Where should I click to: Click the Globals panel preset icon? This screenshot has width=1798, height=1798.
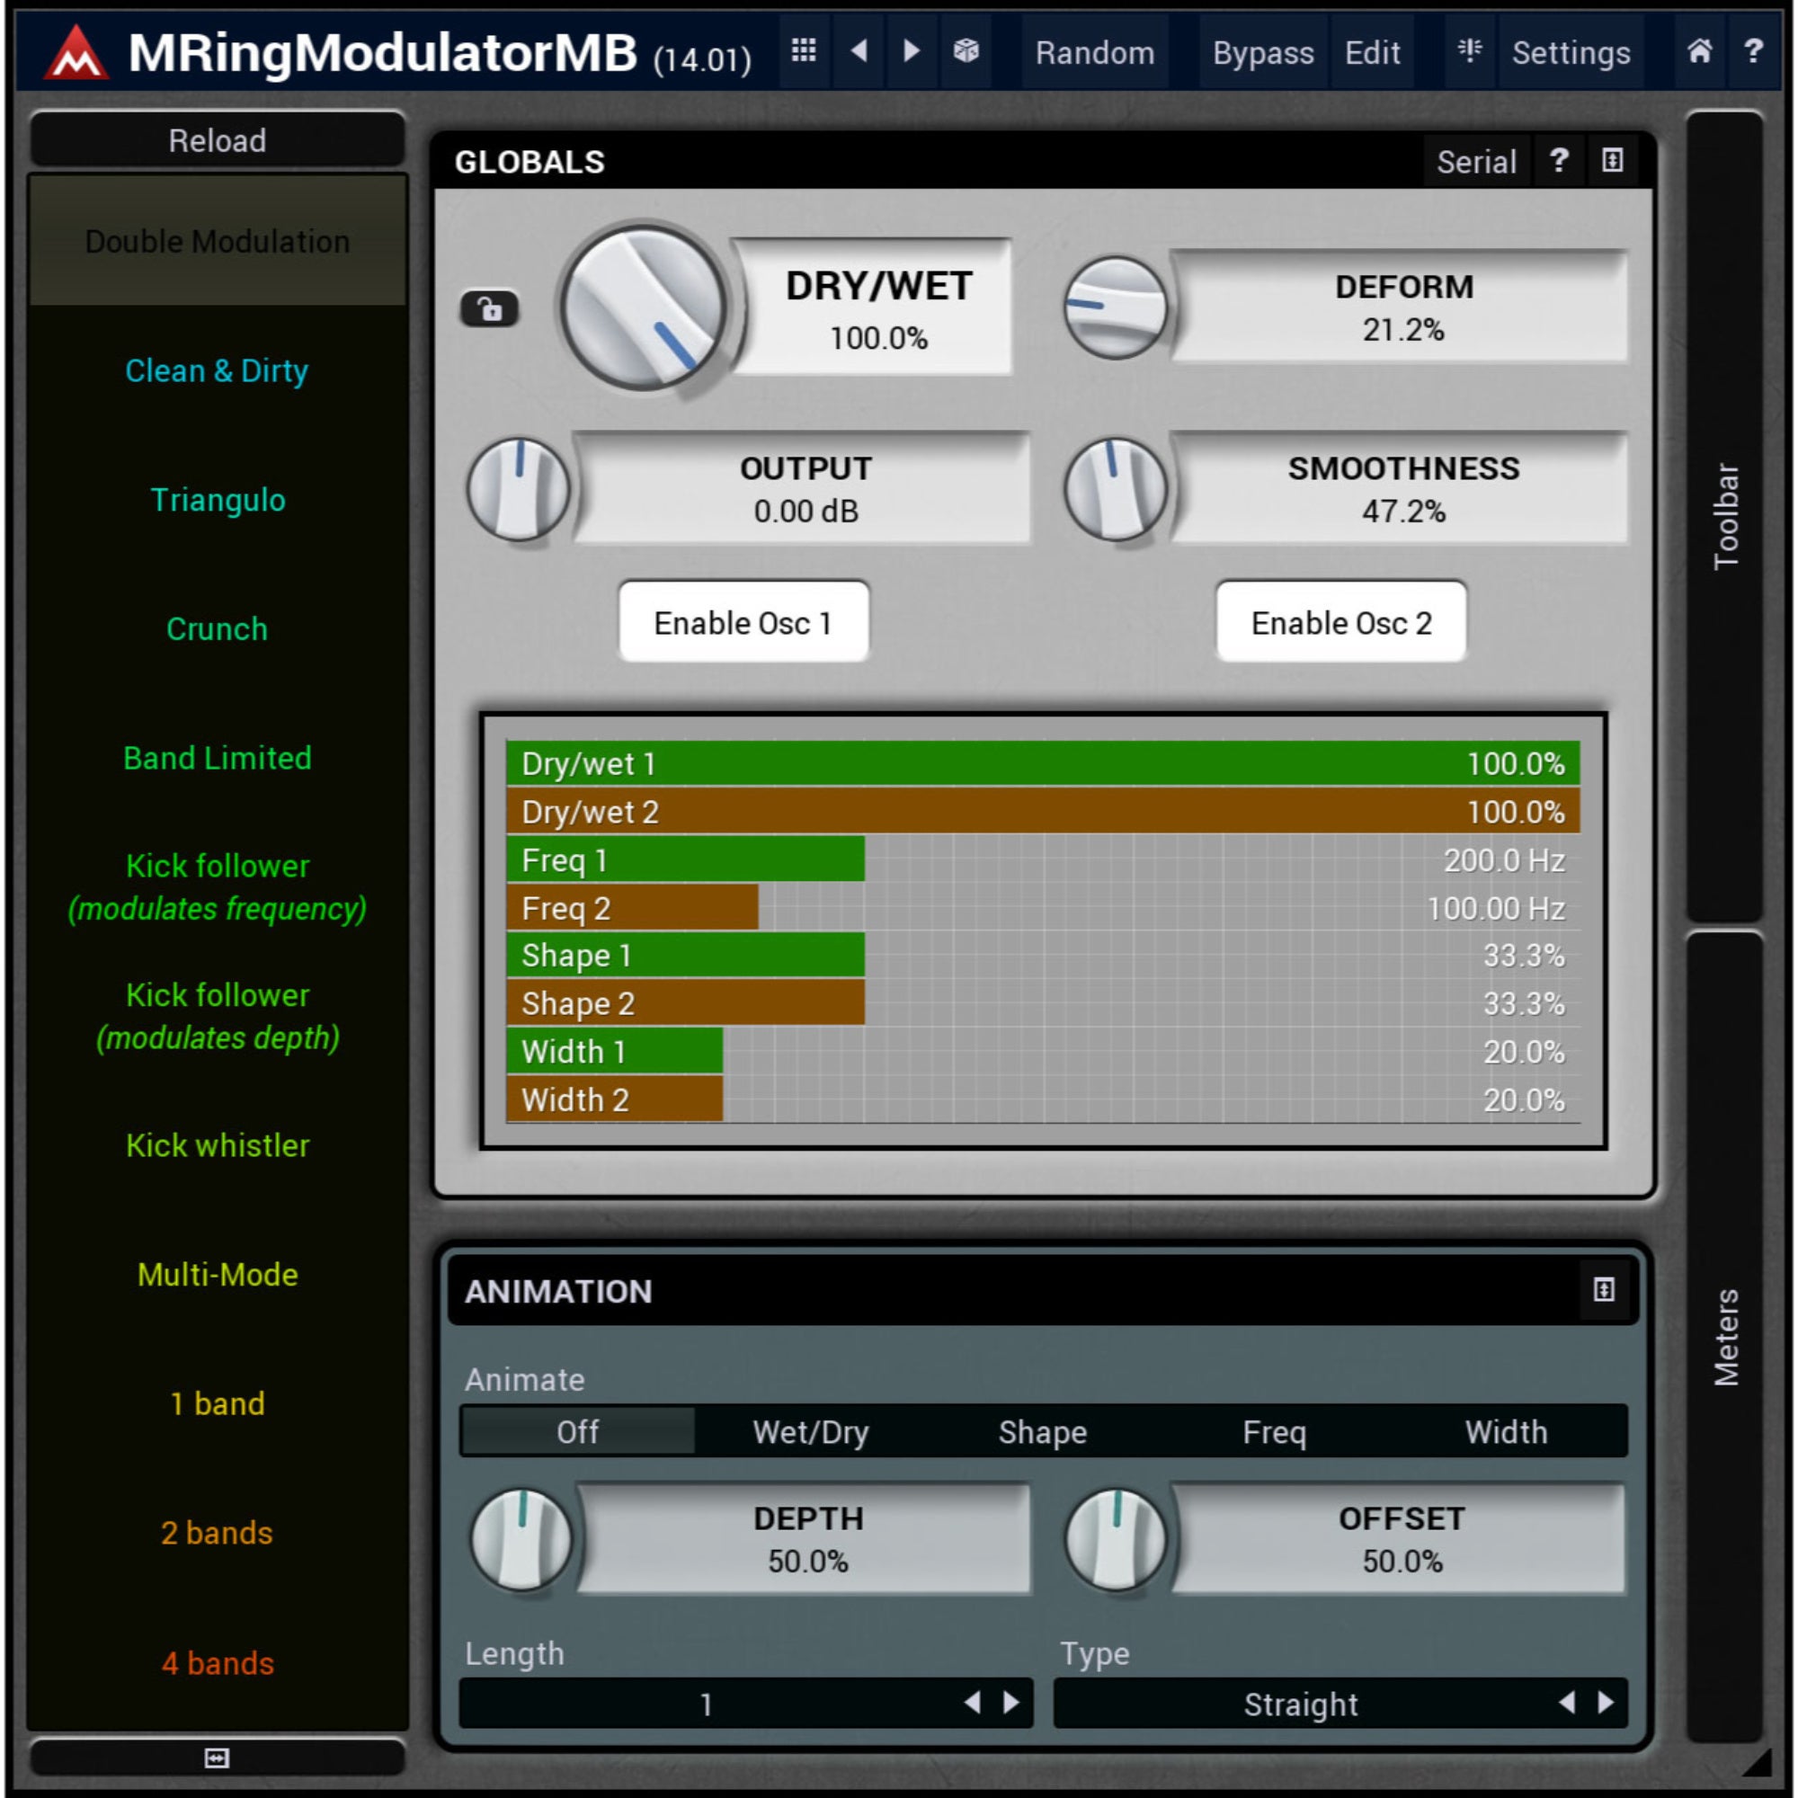[1613, 161]
